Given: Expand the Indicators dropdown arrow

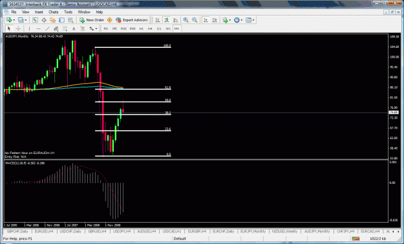Looking at the screenshot, I should pos(230,20).
